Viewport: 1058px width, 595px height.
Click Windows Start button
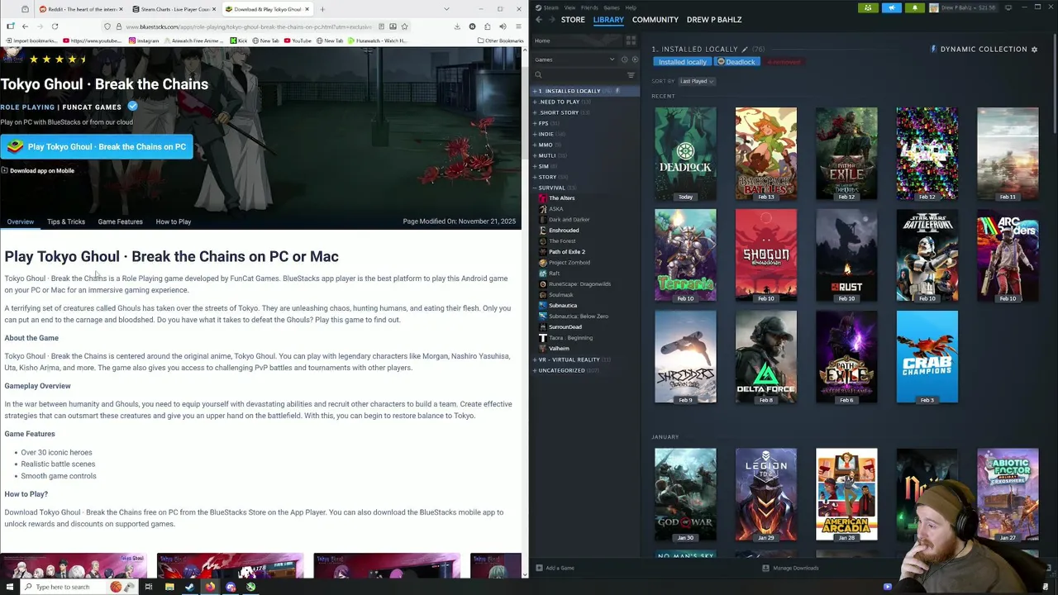coord(10,587)
